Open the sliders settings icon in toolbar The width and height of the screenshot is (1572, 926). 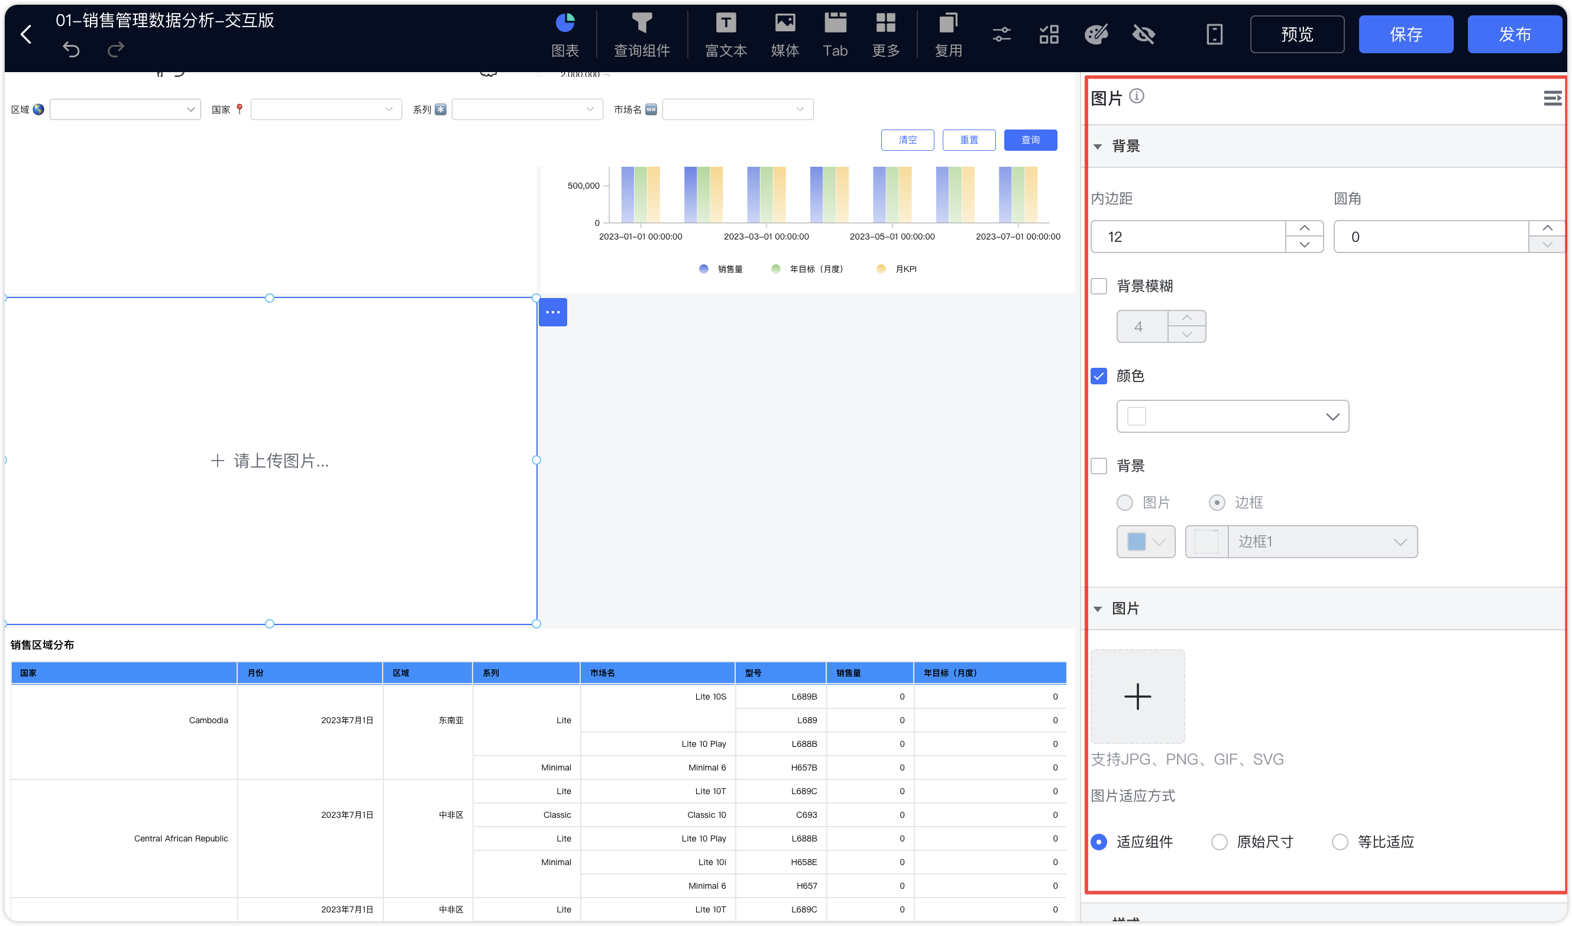(1002, 34)
